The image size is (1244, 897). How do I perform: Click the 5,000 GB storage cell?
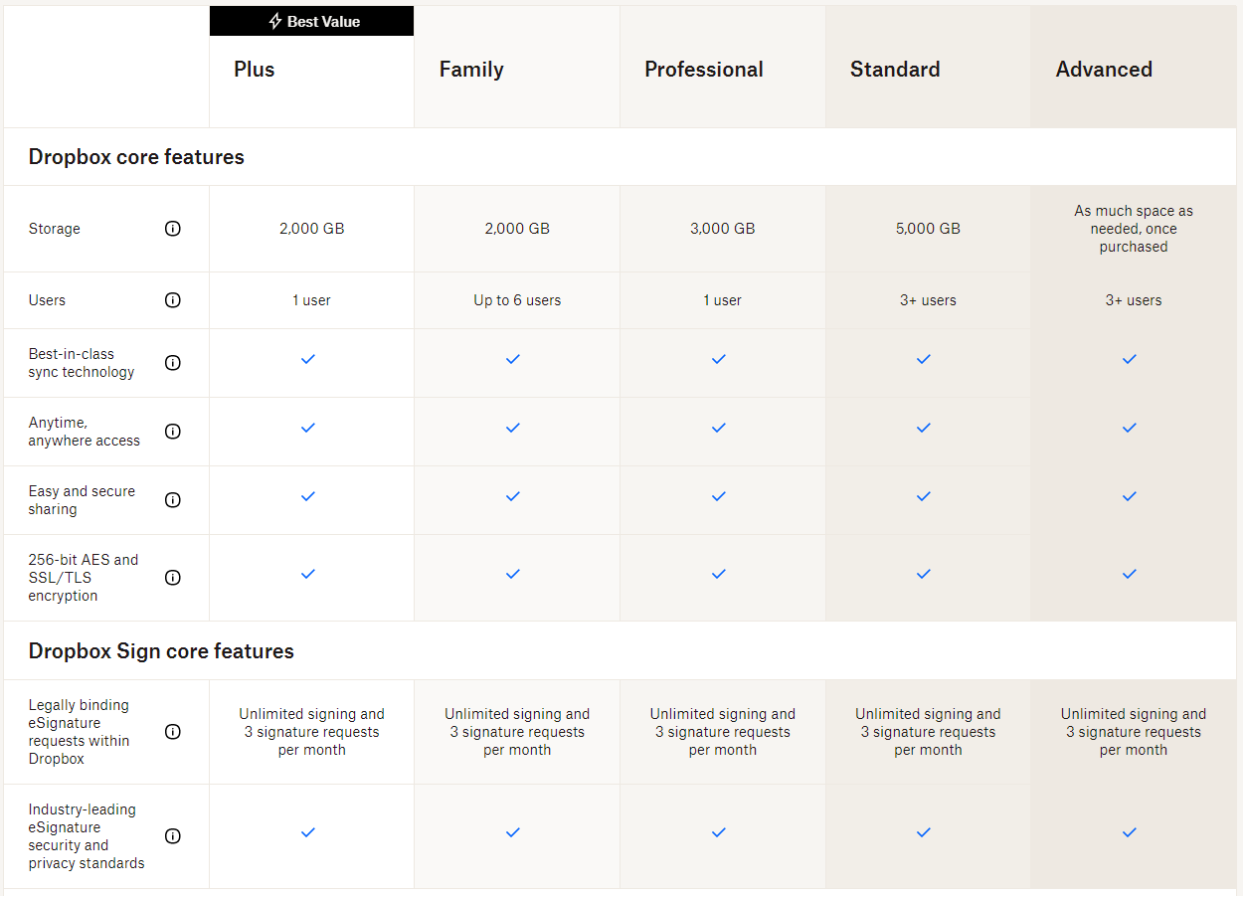(x=928, y=229)
